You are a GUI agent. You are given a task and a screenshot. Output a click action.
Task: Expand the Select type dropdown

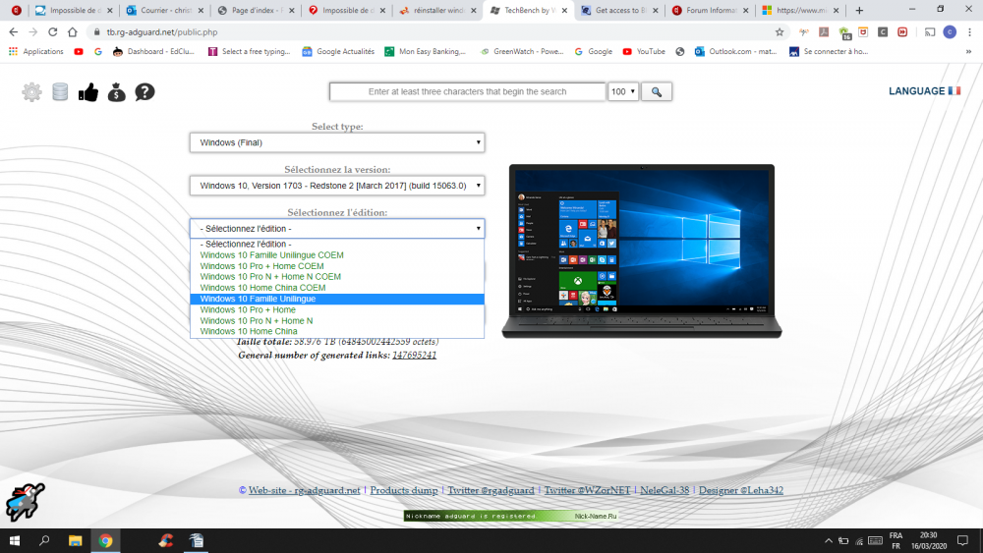337,142
